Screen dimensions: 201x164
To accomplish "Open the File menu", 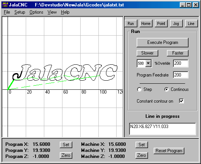I will pos(7,12).
